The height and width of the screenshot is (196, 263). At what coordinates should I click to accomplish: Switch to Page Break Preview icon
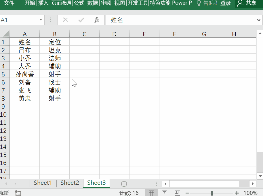point(177,193)
